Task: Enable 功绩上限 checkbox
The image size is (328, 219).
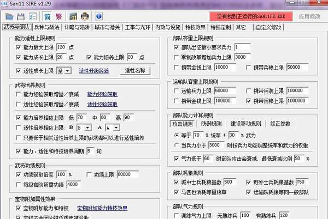Action: click(x=89, y=174)
